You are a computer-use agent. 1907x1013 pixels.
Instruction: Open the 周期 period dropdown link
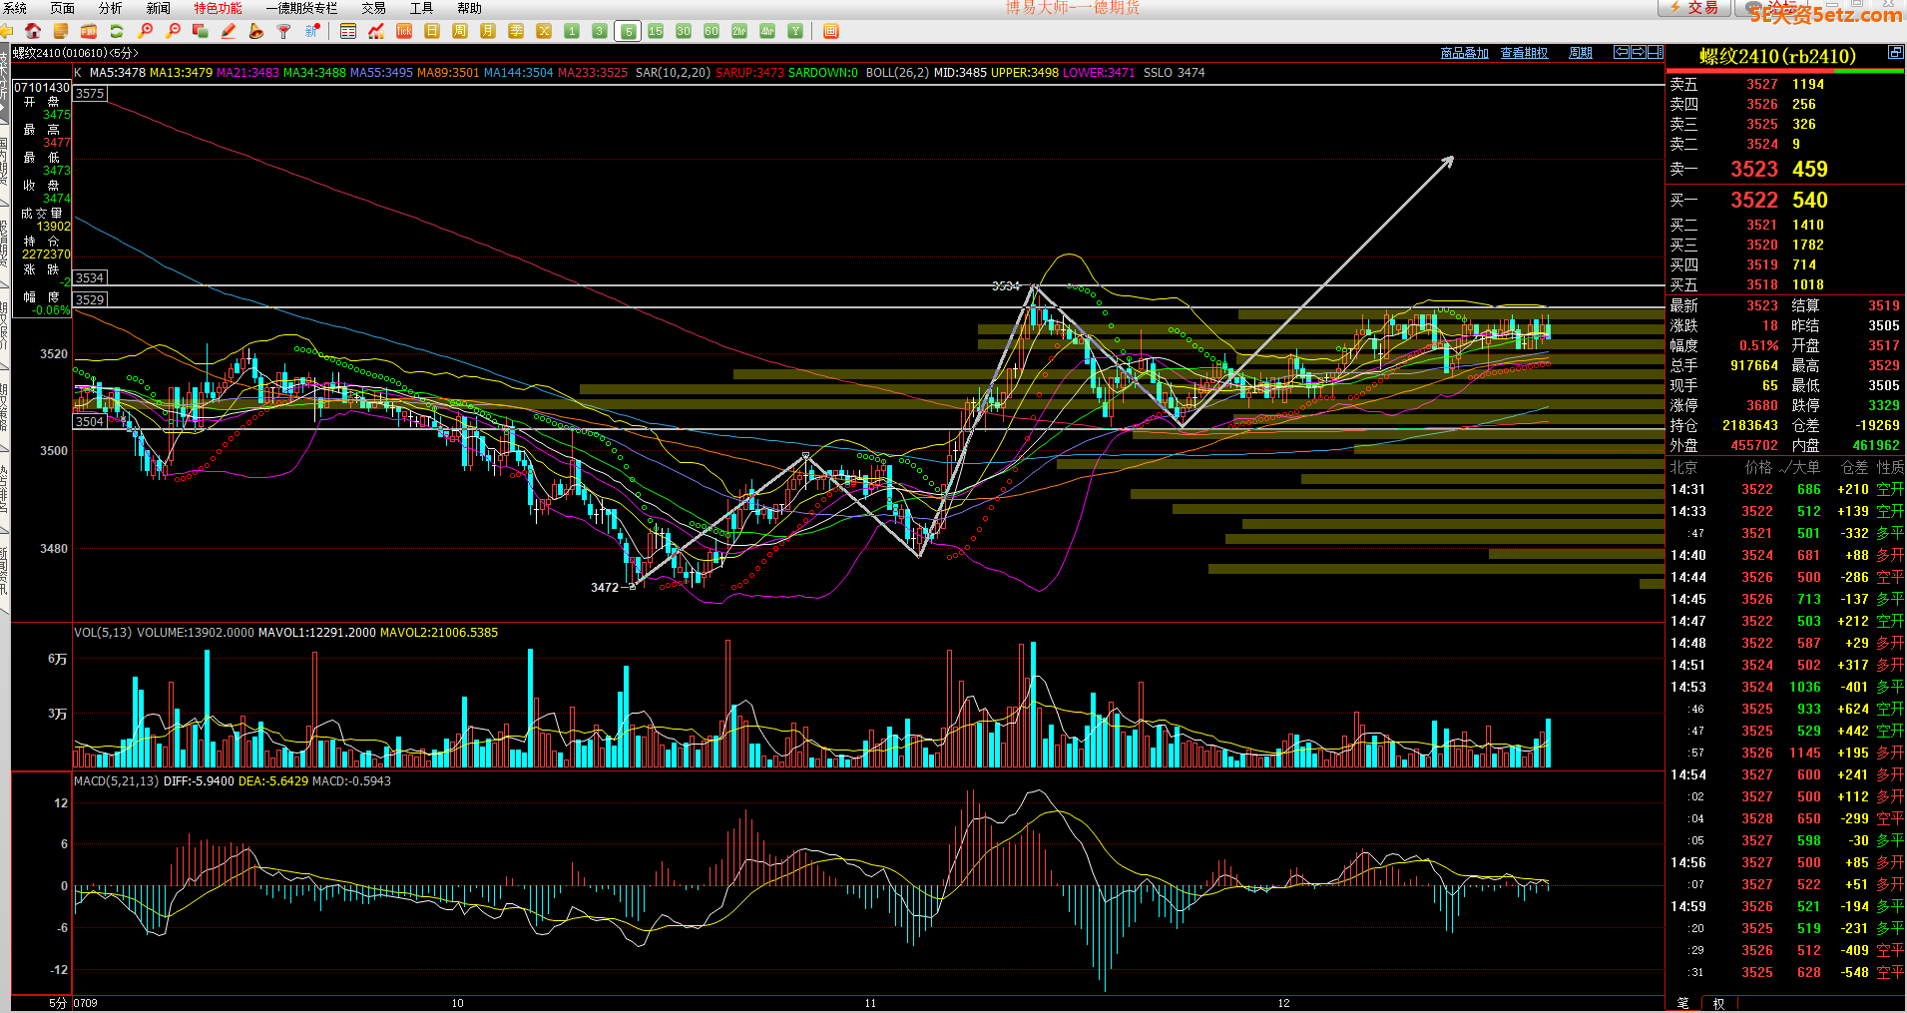click(x=1581, y=53)
